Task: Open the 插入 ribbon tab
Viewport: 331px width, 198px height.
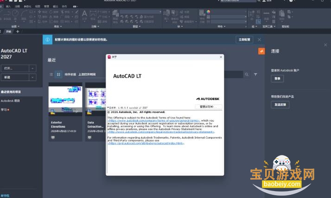Action: pyautogui.click(x=8, y=6)
